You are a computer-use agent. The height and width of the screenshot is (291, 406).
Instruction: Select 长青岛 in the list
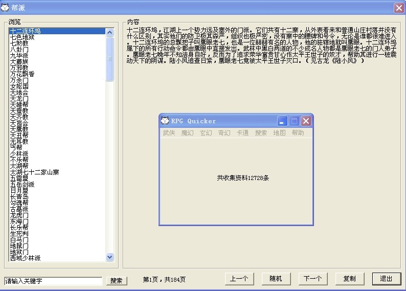click(x=57, y=197)
